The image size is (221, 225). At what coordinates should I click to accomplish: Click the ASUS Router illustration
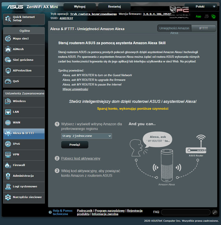196,144
